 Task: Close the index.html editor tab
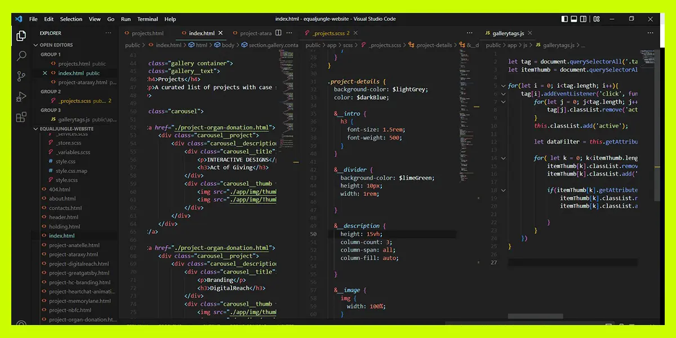[220, 33]
